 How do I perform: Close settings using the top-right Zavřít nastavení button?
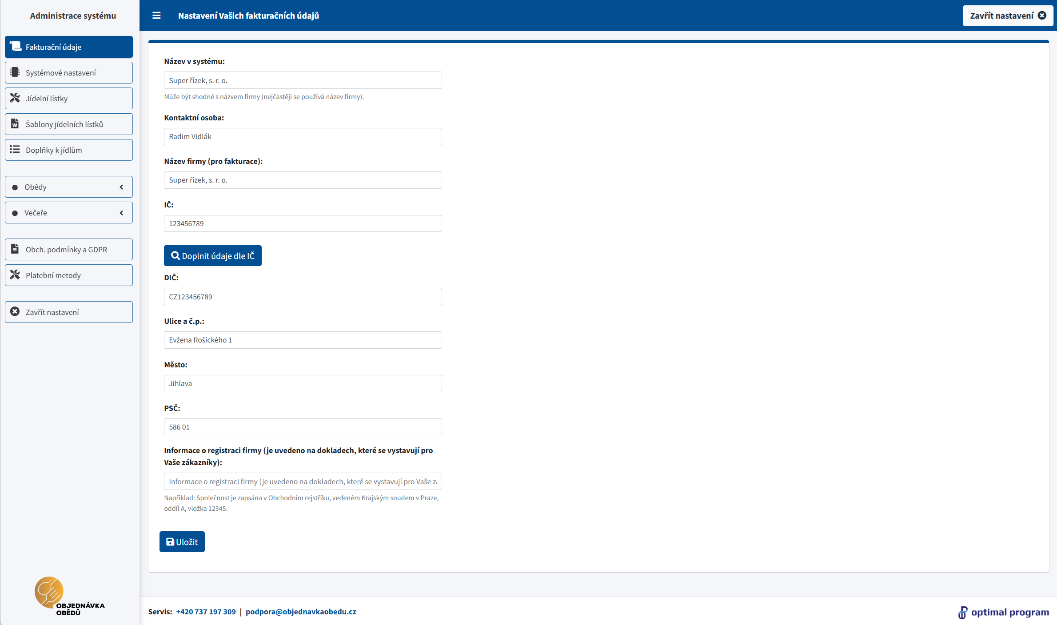pyautogui.click(x=1007, y=16)
